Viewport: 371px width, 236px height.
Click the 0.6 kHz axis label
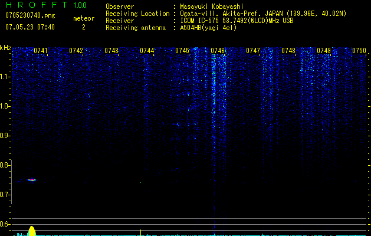pos(4,224)
